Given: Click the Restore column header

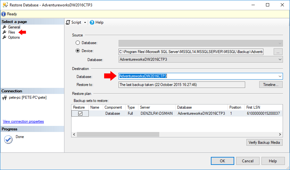Looking at the screenshot, I should [80, 107].
